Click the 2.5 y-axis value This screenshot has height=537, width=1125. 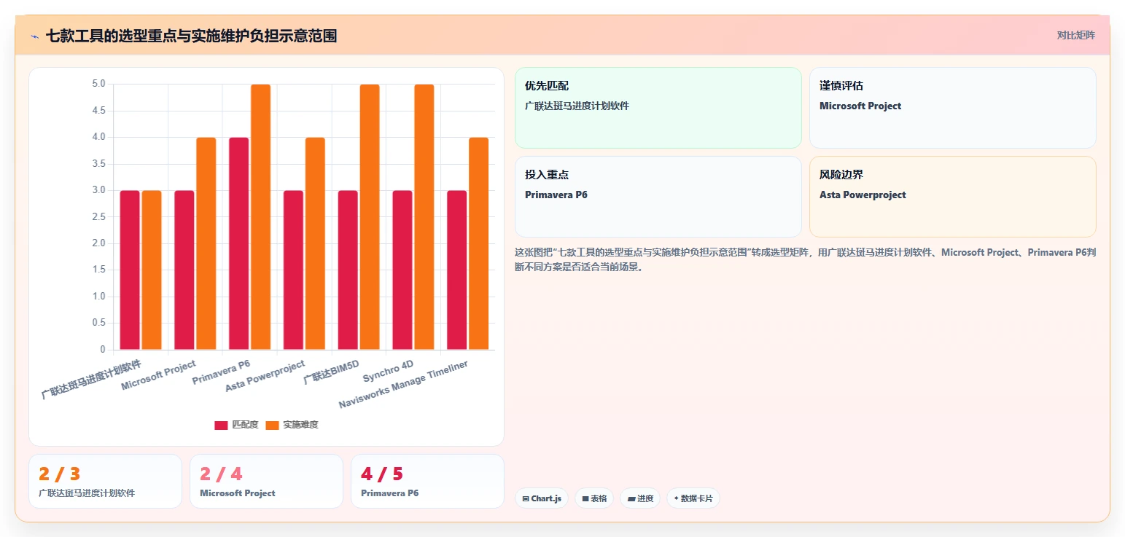coord(98,217)
